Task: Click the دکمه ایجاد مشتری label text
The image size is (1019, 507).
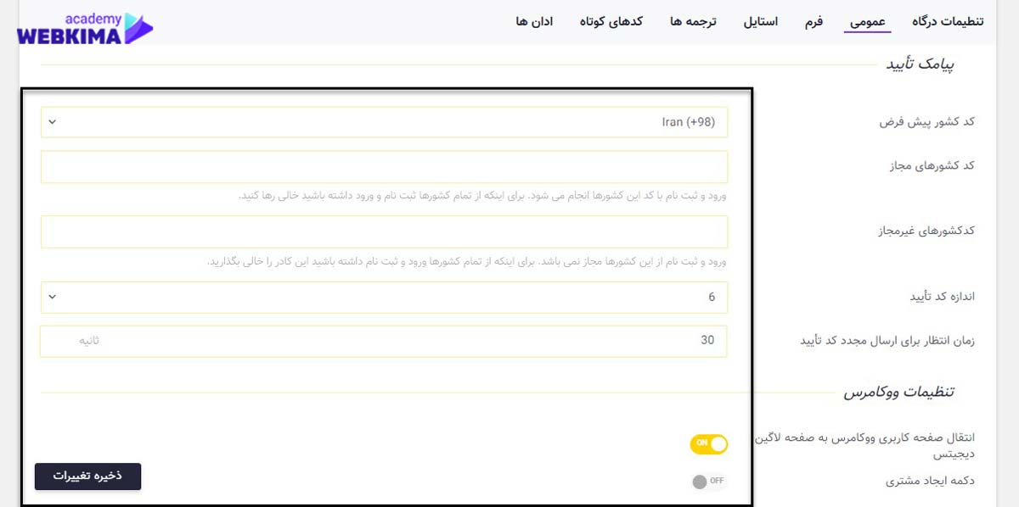Action: (x=931, y=481)
